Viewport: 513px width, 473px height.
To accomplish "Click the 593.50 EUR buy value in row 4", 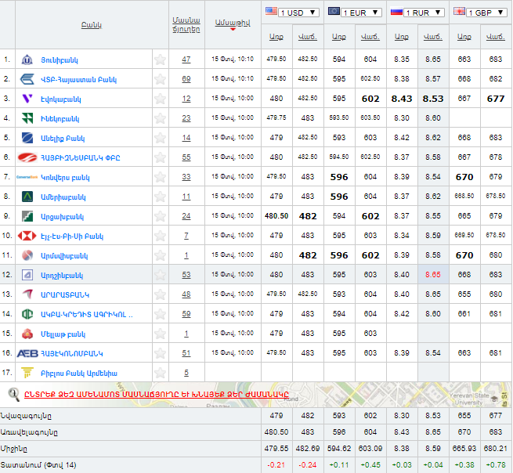I will tap(339, 117).
